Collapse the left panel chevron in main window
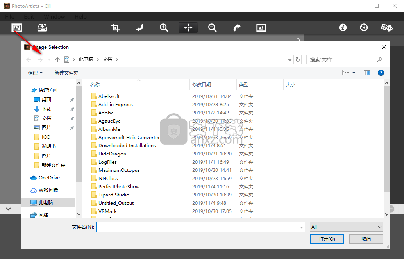 [9, 209]
